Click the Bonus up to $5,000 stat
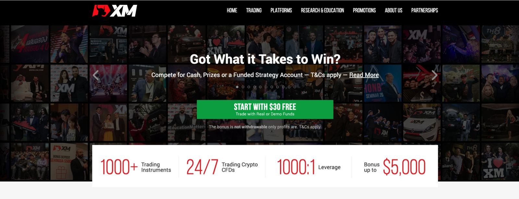The height and width of the screenshot is (199, 519). click(394, 167)
